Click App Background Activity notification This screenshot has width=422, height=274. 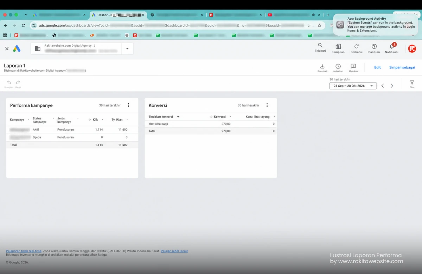[376, 25]
